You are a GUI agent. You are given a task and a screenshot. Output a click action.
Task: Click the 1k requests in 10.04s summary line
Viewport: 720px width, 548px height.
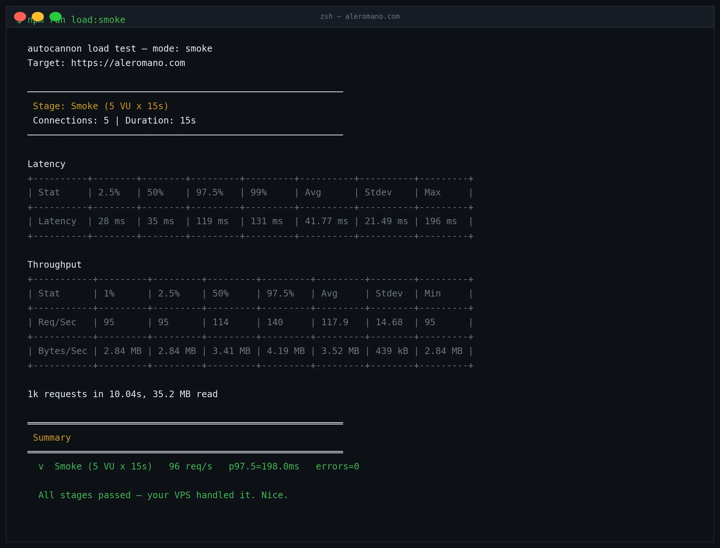click(x=122, y=394)
